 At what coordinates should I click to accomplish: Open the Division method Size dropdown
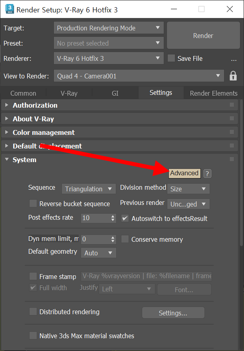tap(188, 189)
